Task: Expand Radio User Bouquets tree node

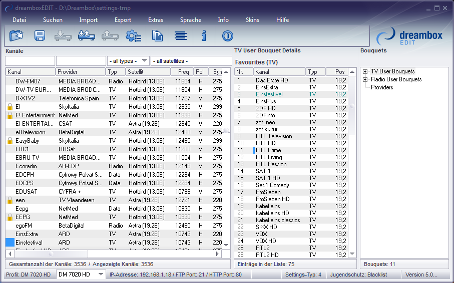Action: 365,79
